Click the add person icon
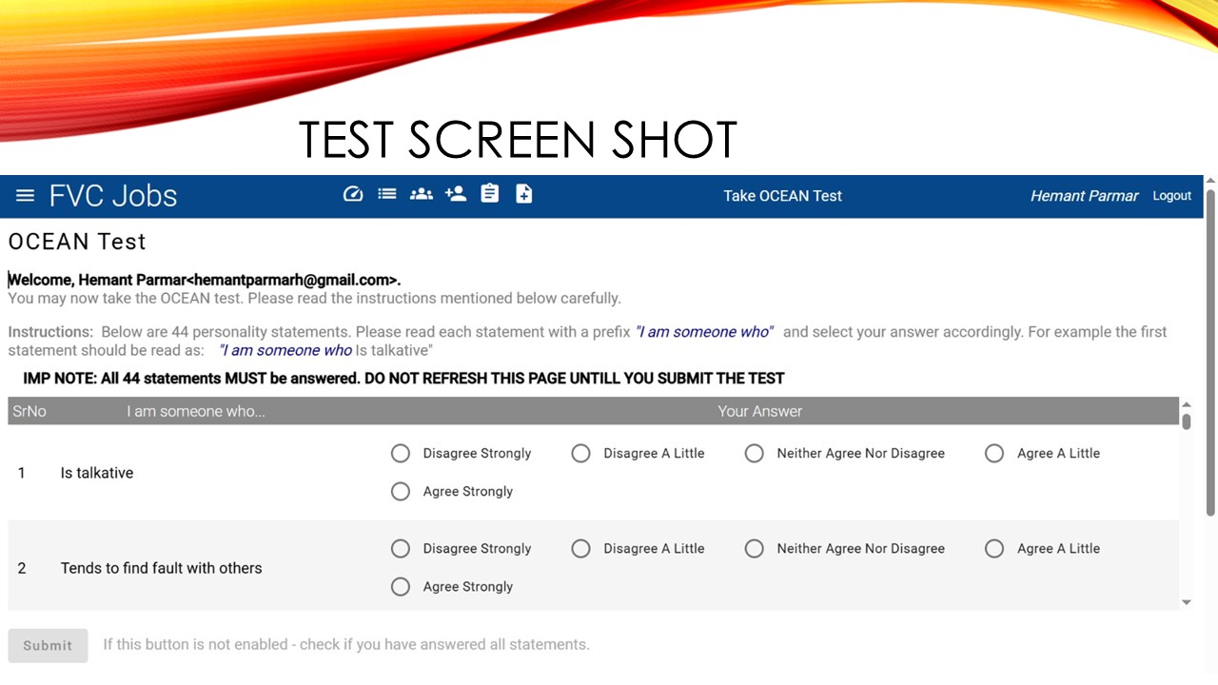The width and height of the screenshot is (1218, 685). click(x=456, y=194)
